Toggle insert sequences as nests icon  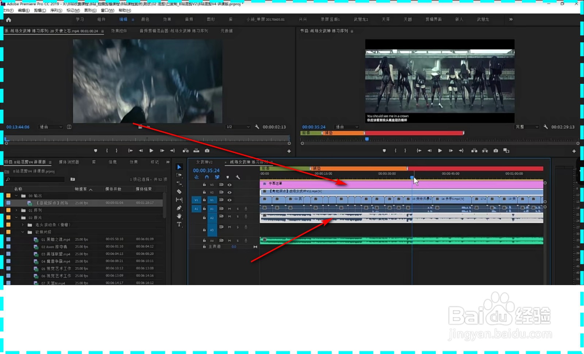[196, 177]
